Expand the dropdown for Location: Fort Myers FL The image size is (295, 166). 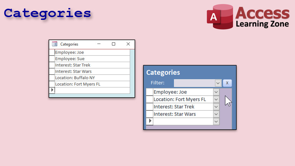click(216, 99)
